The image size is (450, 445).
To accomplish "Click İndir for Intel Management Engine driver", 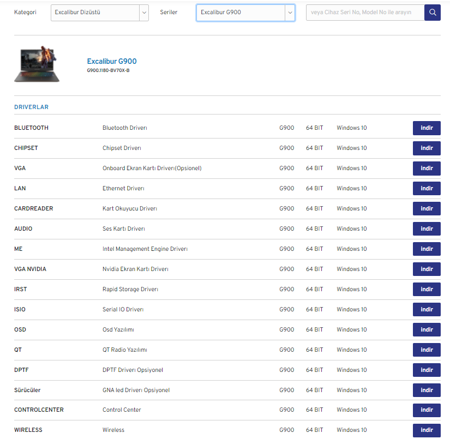I will tap(427, 249).
